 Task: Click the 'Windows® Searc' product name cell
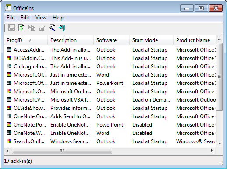[x=196, y=141]
